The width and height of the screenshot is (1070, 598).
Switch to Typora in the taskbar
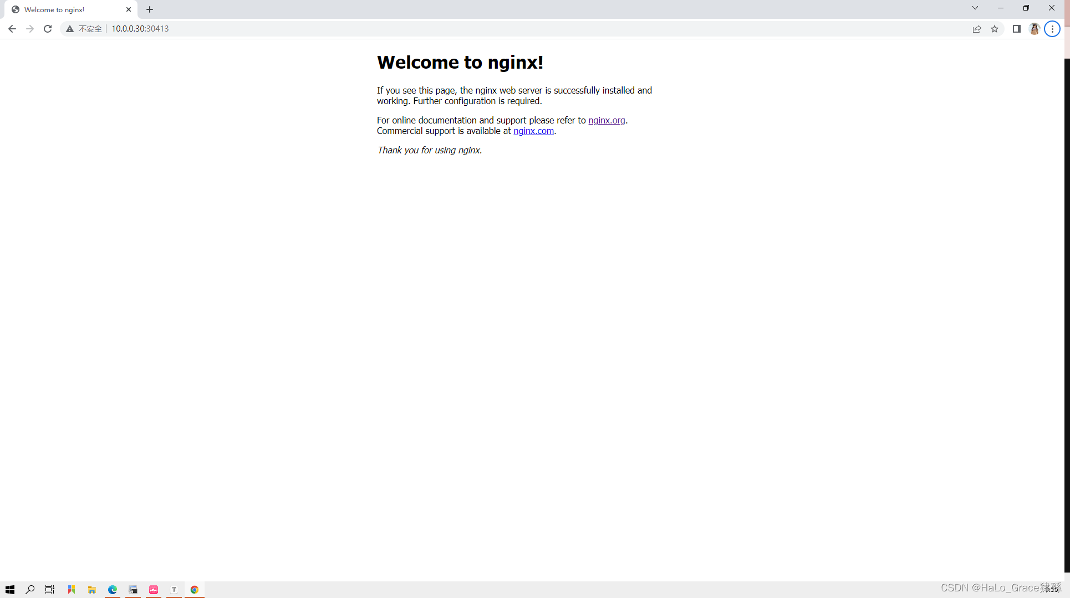click(x=174, y=590)
